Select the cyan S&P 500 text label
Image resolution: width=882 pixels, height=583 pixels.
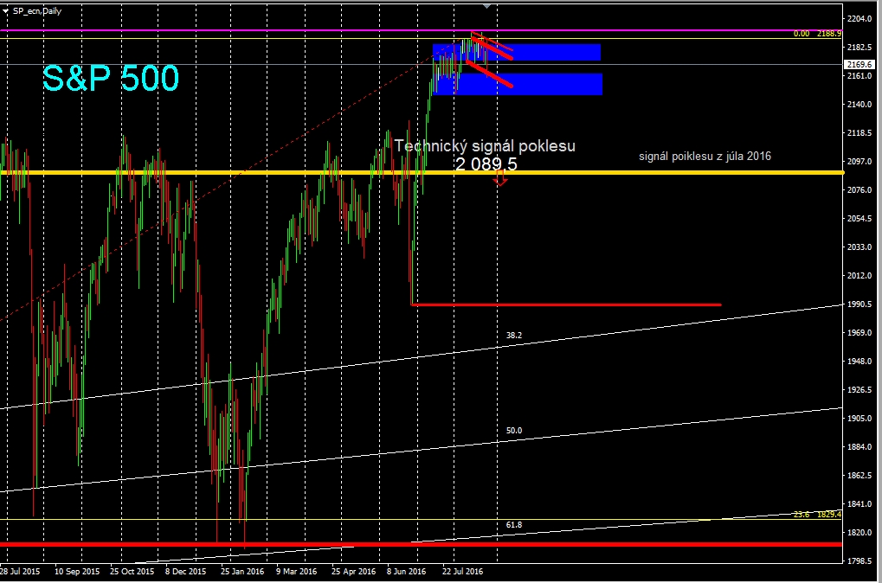point(111,78)
